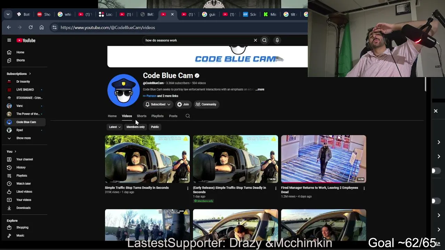
Task: Reload the current page
Action: pos(31,27)
